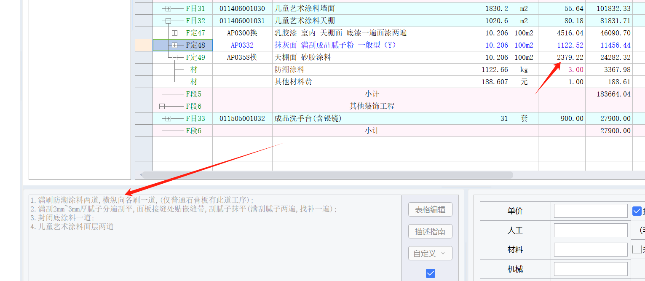Select 抹灰面 满刮成品腻子粉 一般型（Y）

point(372,45)
